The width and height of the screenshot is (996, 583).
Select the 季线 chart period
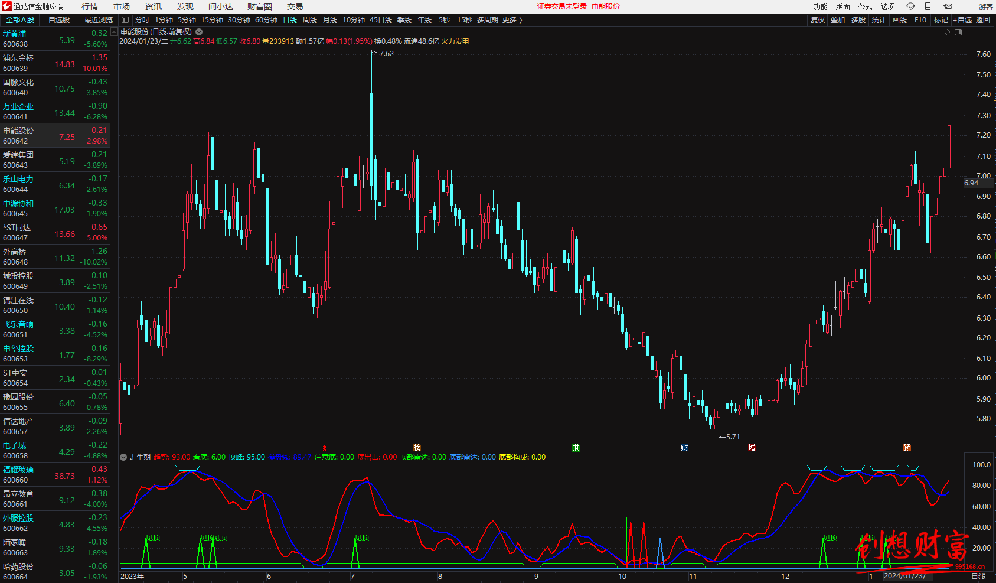tap(404, 20)
